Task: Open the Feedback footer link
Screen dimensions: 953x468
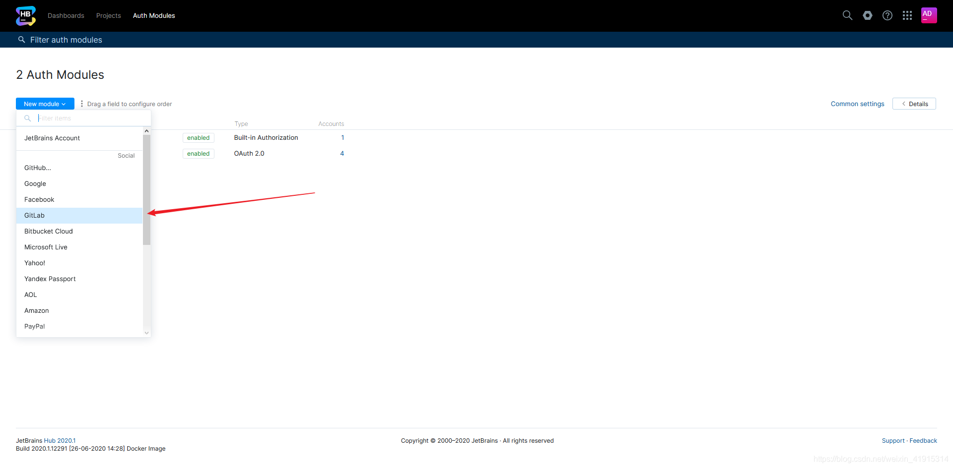Action: tap(923, 440)
